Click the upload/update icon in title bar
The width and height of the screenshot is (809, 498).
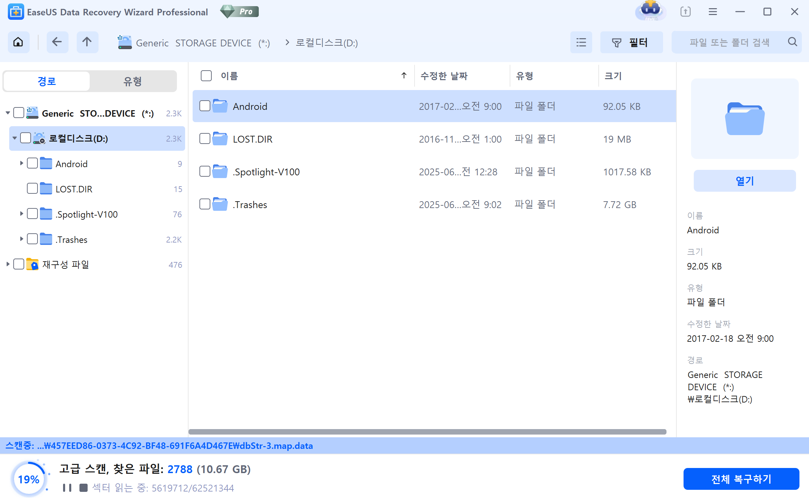(685, 12)
